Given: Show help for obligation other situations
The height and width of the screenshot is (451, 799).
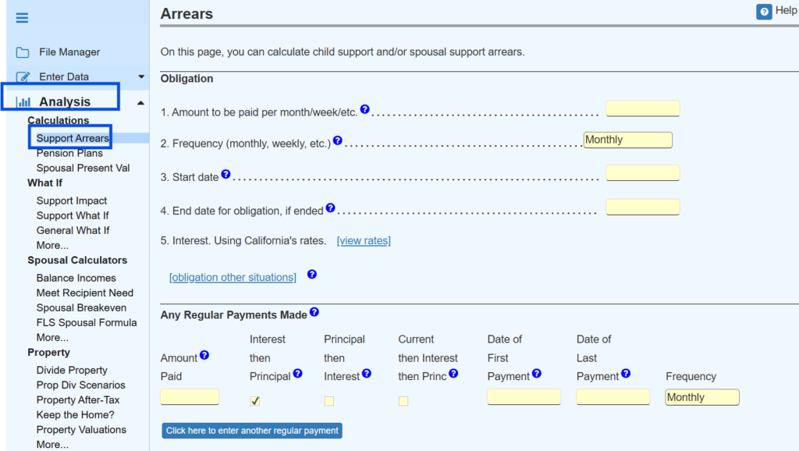Looking at the screenshot, I should 312,275.
